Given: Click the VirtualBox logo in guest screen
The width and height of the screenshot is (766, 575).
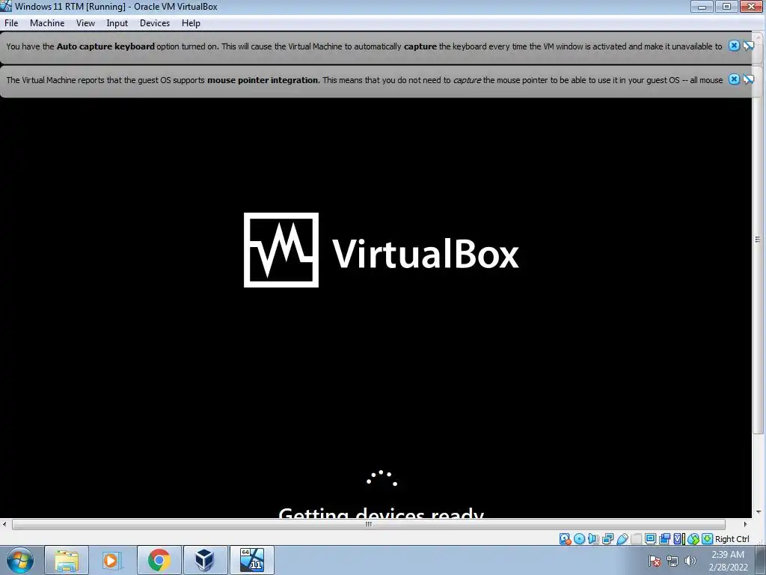Looking at the screenshot, I should 381,250.
